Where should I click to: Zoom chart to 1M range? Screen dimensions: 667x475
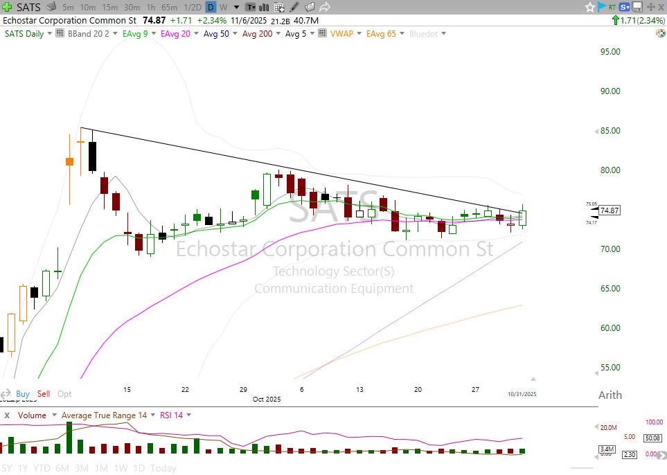tap(101, 468)
